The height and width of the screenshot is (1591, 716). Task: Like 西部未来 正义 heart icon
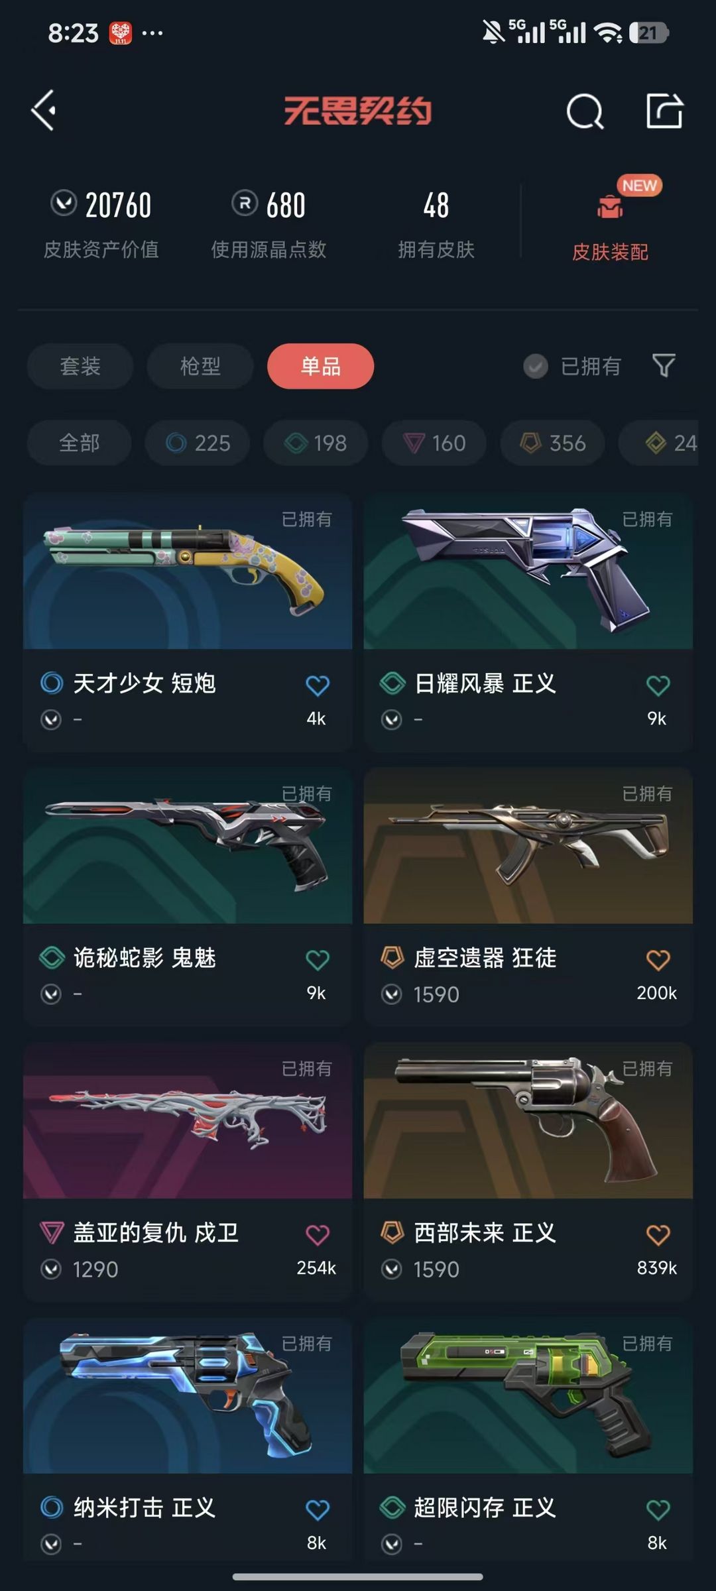point(658,1235)
